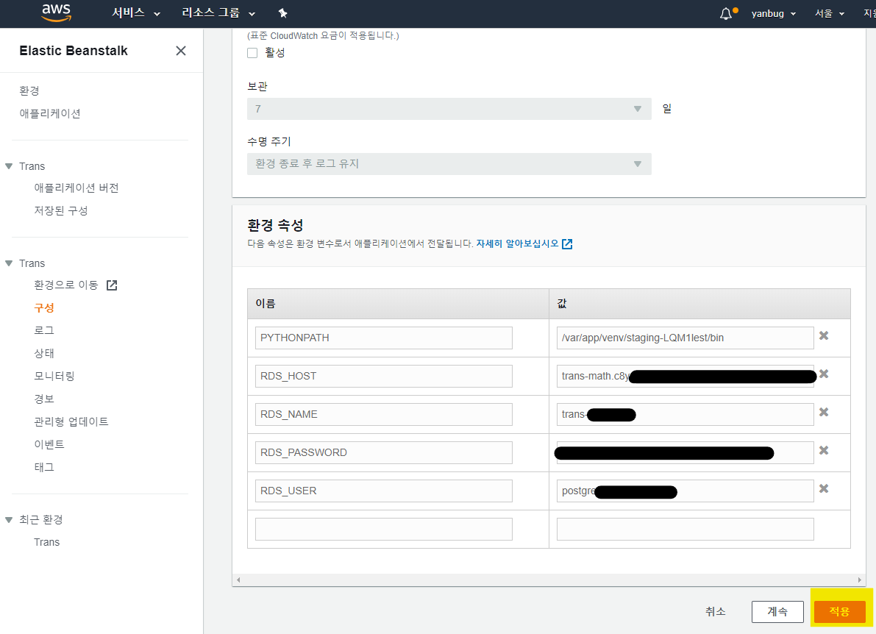Close the Elastic Beanstalk sidebar panel

tap(180, 51)
